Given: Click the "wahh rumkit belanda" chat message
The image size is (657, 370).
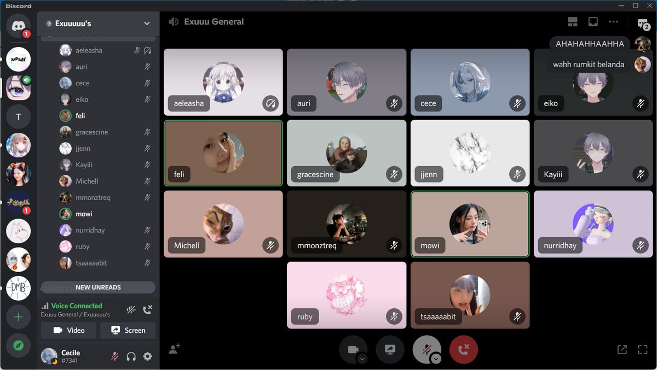Looking at the screenshot, I should pyautogui.click(x=589, y=64).
